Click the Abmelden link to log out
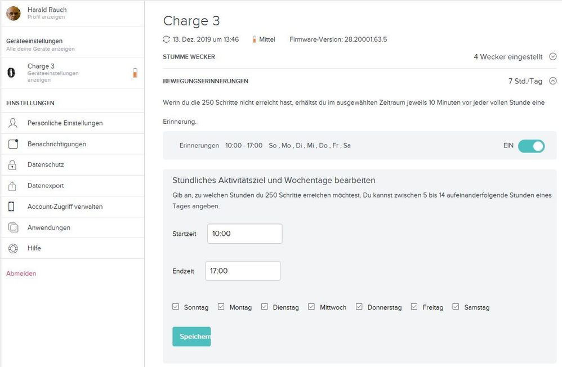 click(21, 274)
